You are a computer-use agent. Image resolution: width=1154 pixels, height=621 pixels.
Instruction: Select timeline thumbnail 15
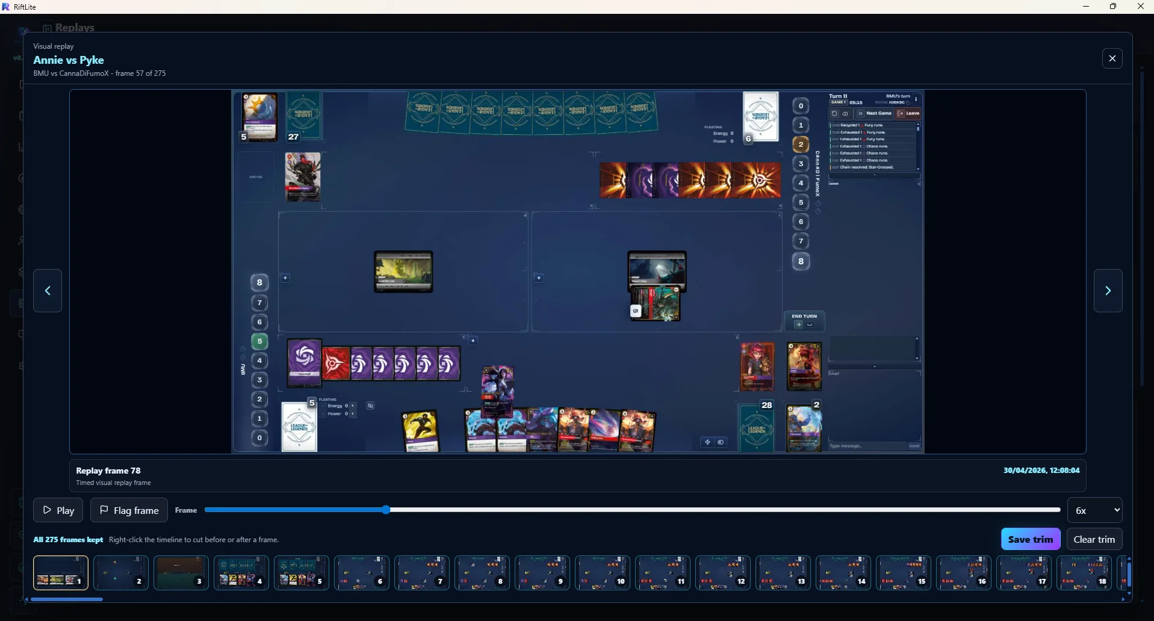(x=904, y=573)
